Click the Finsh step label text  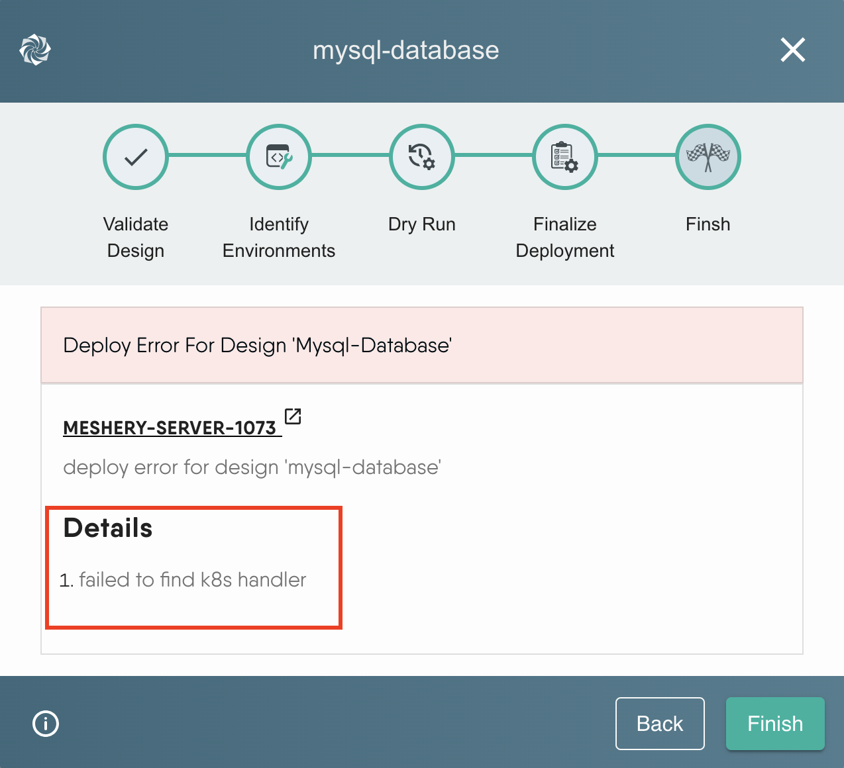708,224
